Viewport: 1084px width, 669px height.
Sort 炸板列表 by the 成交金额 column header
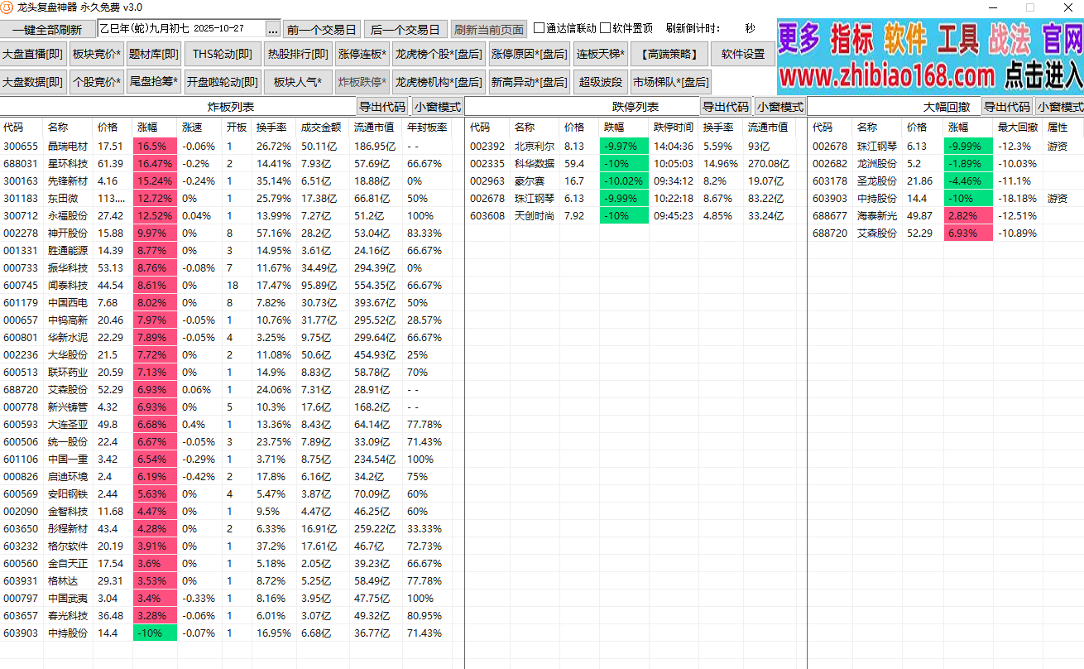coord(321,128)
